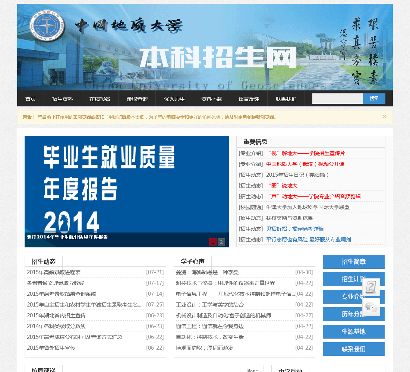The width and height of the screenshot is (410, 372).
Task: Select the 招生动态 section tab
Action: click(44, 261)
